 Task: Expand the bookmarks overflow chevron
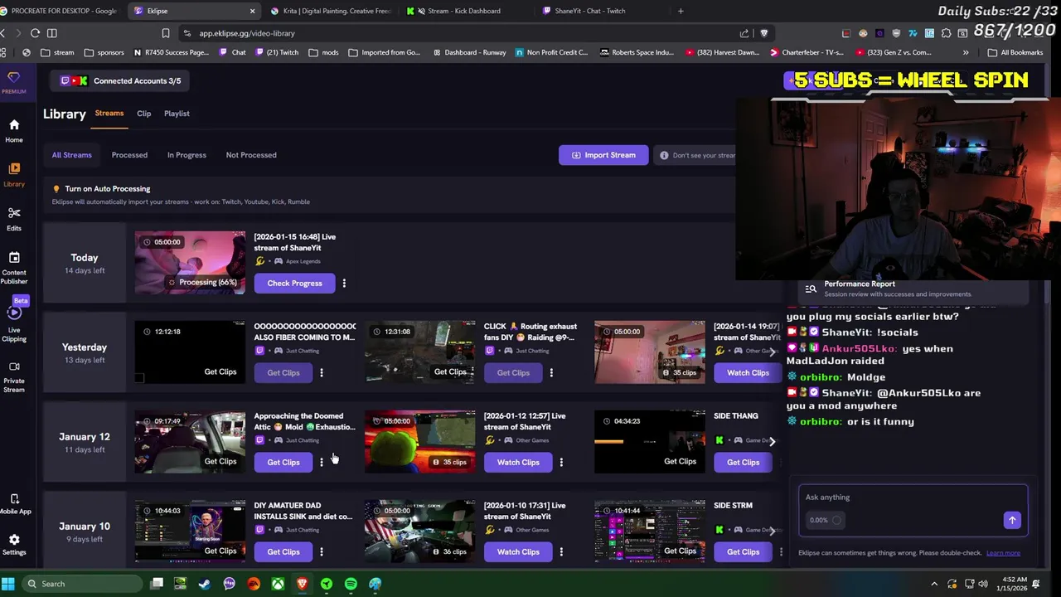966,52
